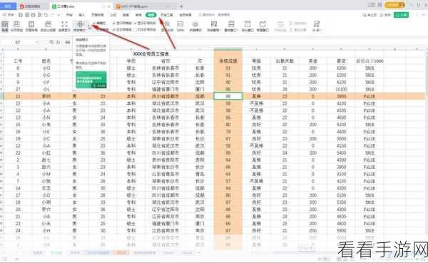Image resolution: width=428 pixels, height=263 pixels.
Task: Select the header cell 奖金
Action: [313, 61]
